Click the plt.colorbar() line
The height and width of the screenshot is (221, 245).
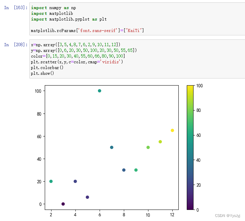[x=47, y=68]
